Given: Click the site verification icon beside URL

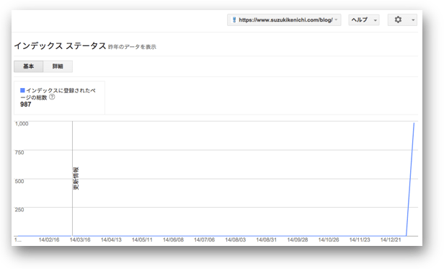Looking at the screenshot, I should [x=234, y=20].
